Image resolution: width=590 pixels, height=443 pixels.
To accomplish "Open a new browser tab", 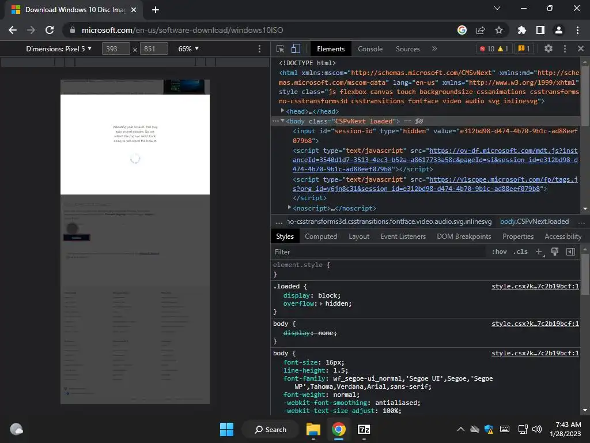I will pos(156,10).
